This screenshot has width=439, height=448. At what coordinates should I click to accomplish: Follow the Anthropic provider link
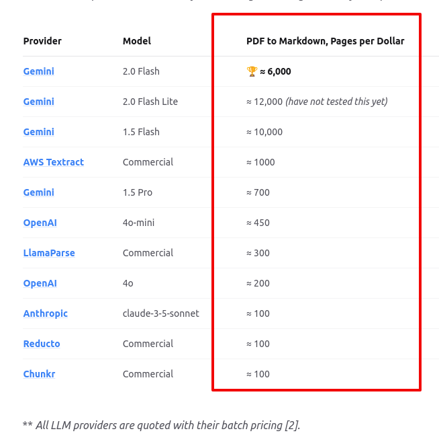tap(45, 313)
